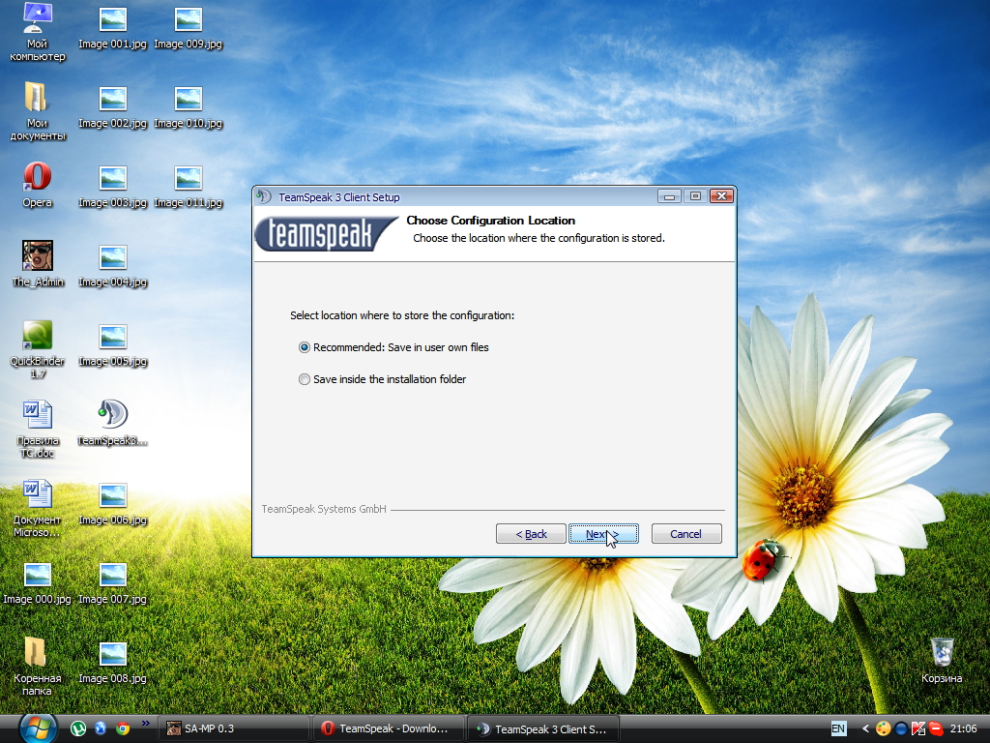Select the TeamSpeak3 installer desktop icon
The image size is (990, 743).
[112, 423]
